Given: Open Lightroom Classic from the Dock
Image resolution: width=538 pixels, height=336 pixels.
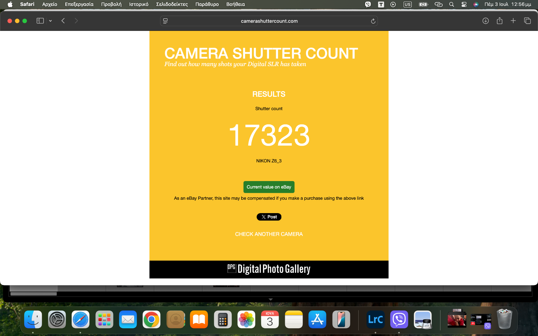Looking at the screenshot, I should [x=375, y=320].
